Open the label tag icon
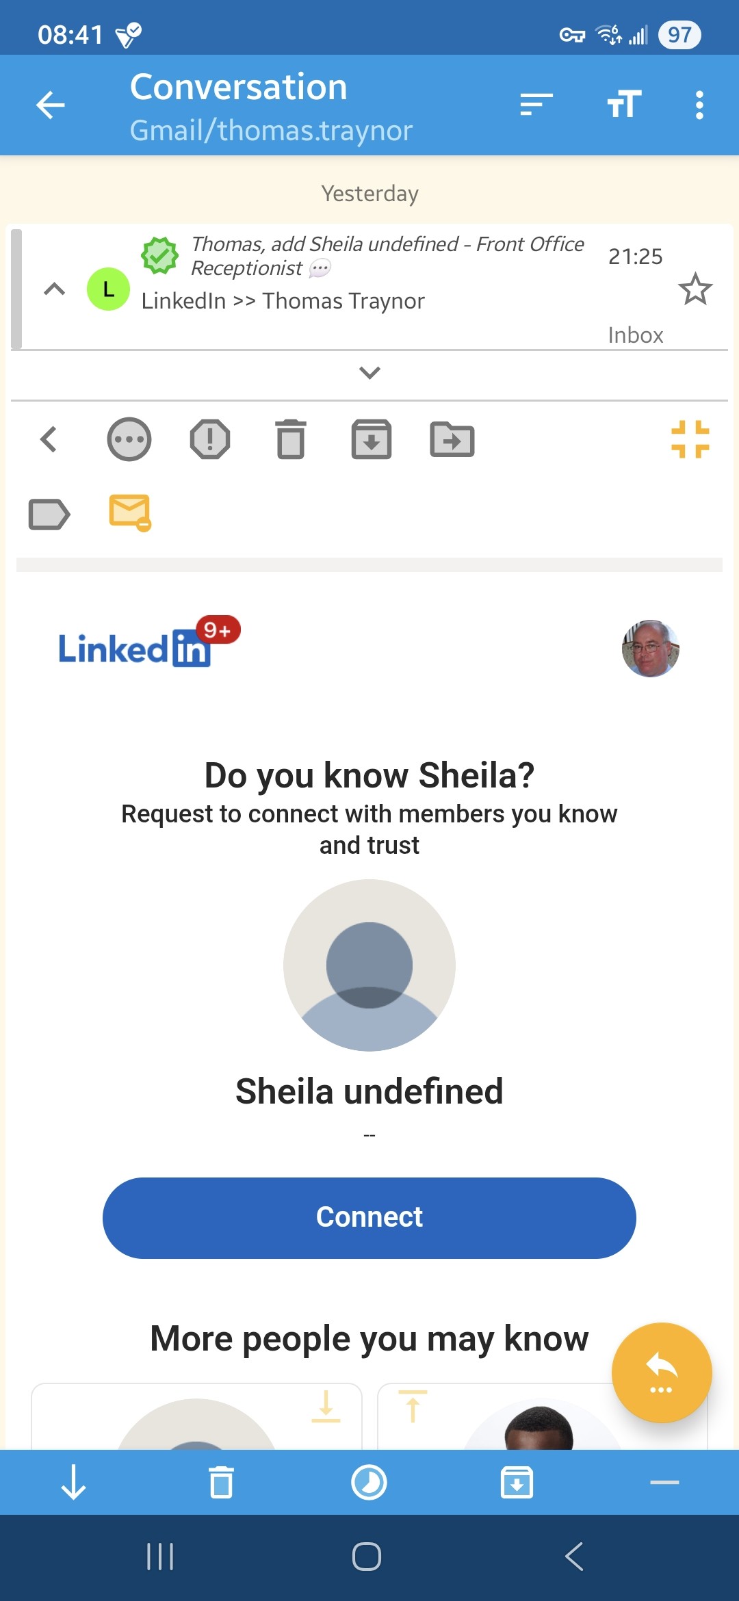739x1601 pixels. coord(49,515)
